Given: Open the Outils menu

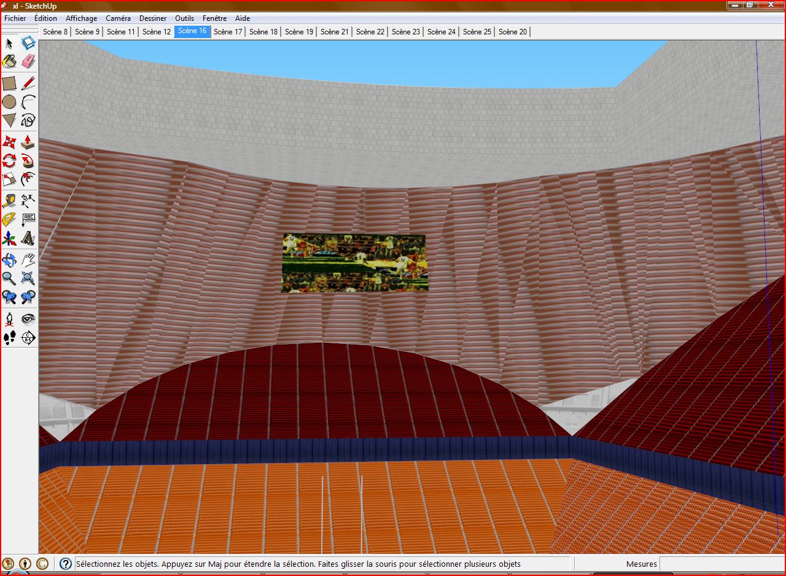Looking at the screenshot, I should 184,18.
